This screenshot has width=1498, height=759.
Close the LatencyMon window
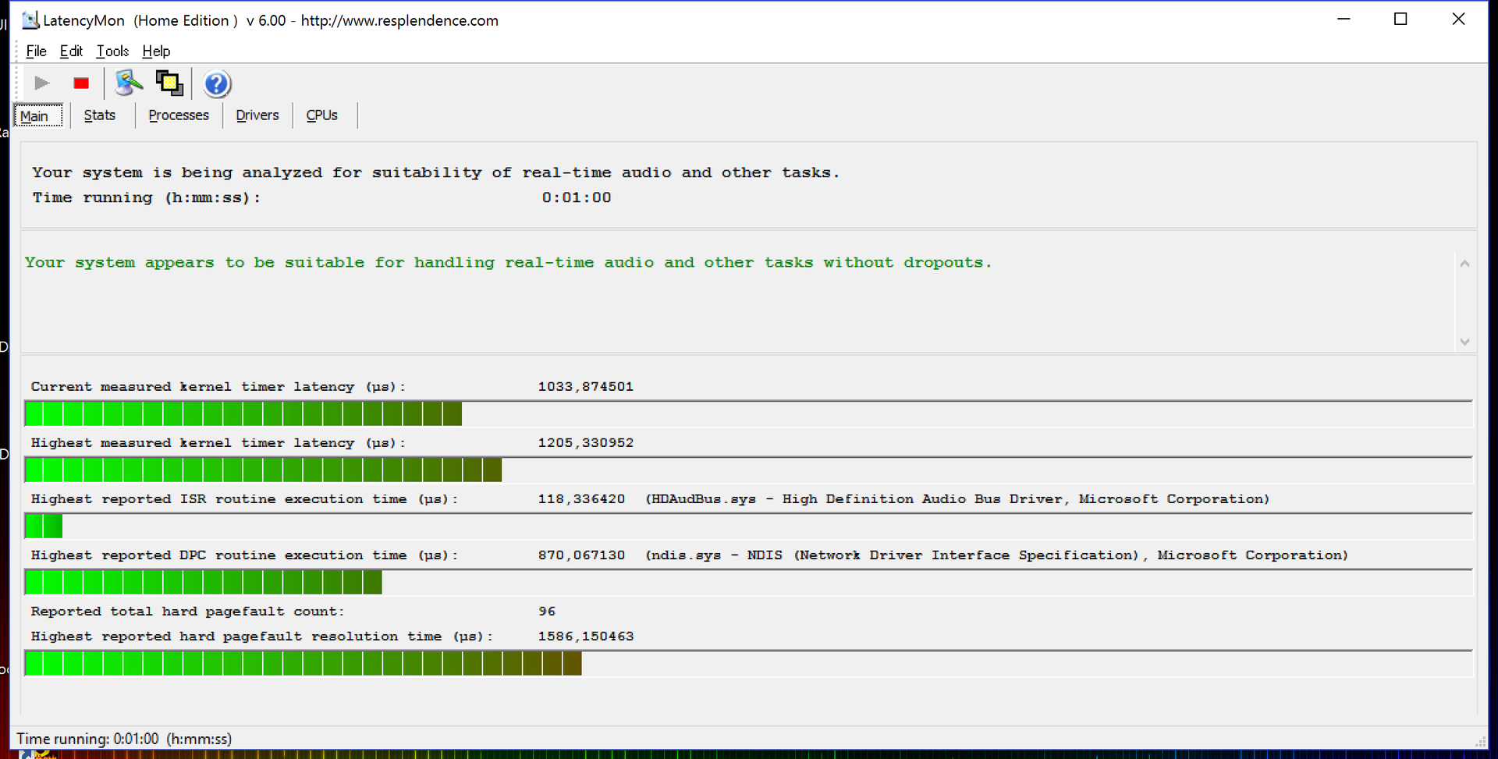click(1458, 19)
